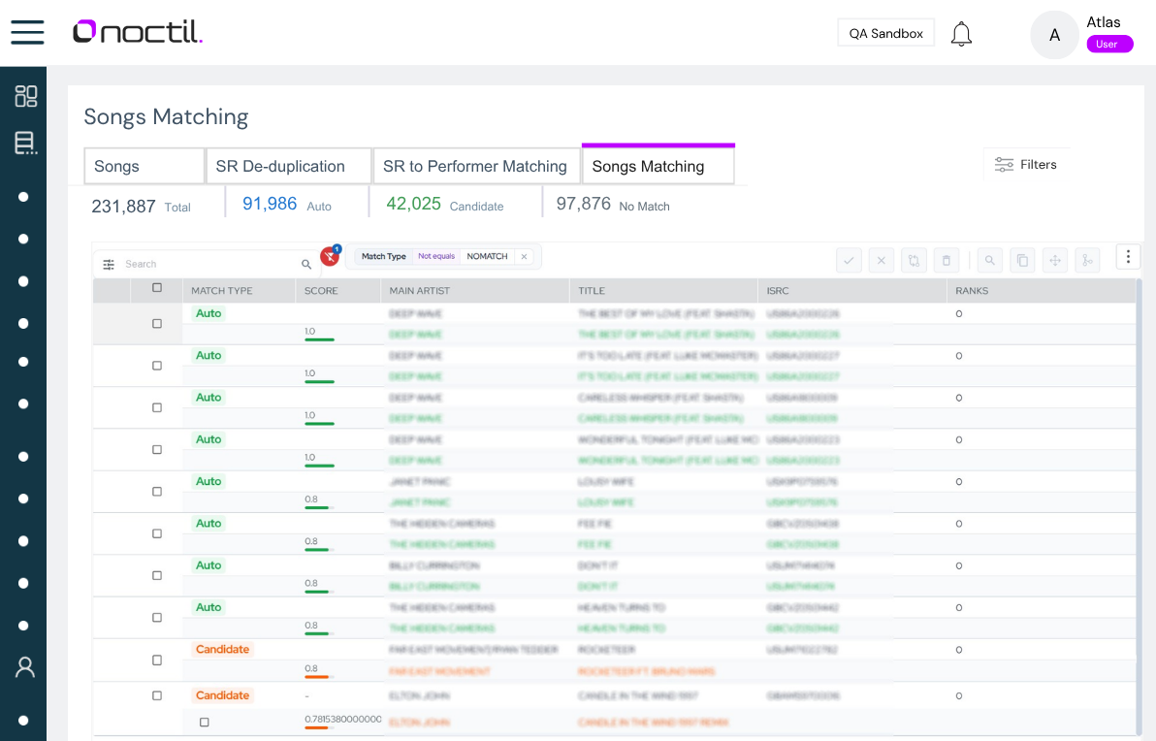The image size is (1156, 741).
Task: Switch to the SR De-duplication tab
Action: pos(288,167)
